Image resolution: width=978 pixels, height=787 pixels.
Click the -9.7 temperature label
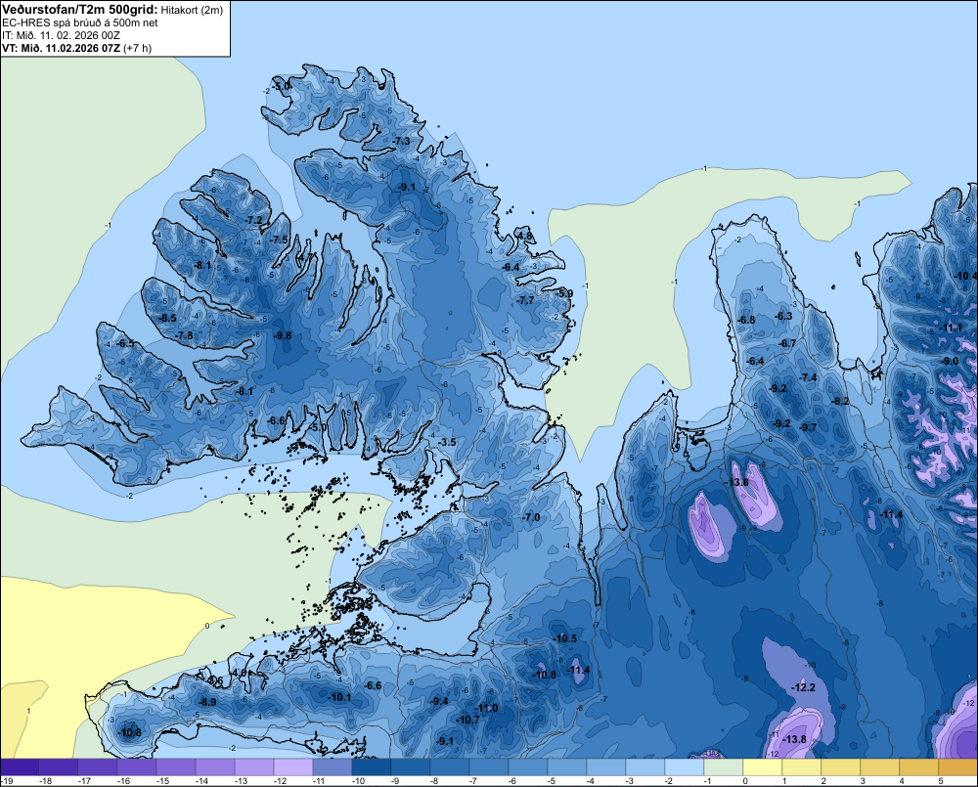tap(809, 427)
